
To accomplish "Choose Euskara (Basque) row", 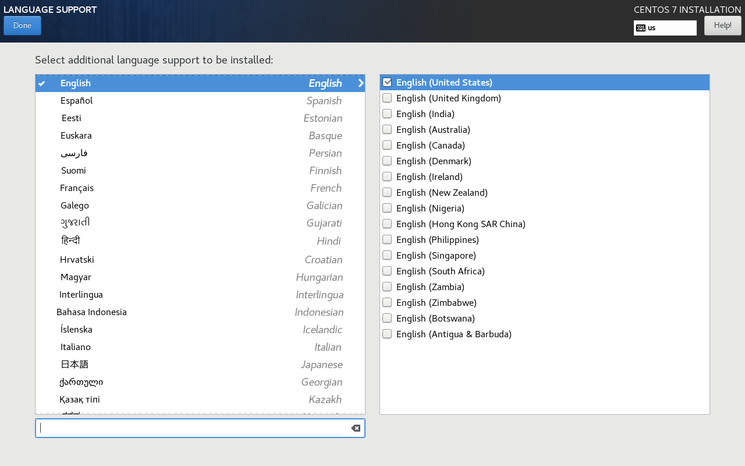I will pyautogui.click(x=200, y=136).
